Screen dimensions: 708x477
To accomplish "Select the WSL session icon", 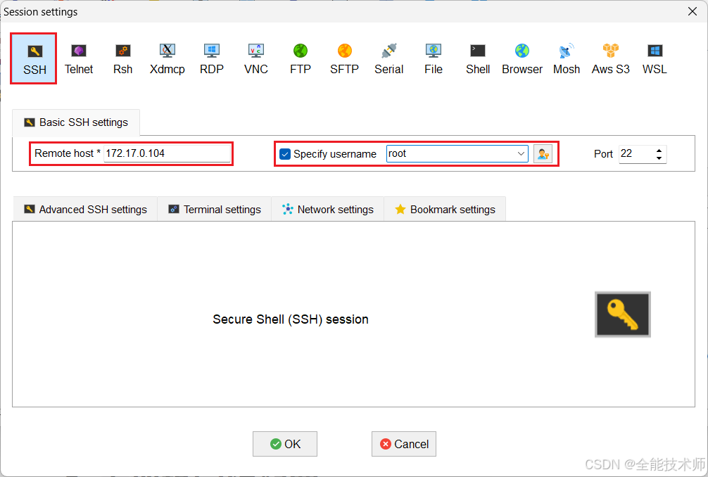I will pyautogui.click(x=655, y=58).
